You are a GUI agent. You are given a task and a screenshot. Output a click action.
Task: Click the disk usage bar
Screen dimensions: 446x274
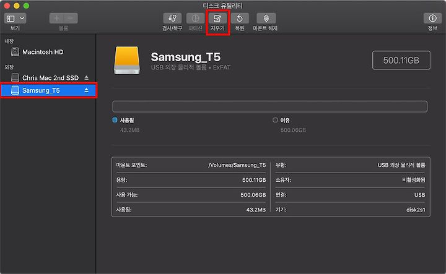[269, 106]
